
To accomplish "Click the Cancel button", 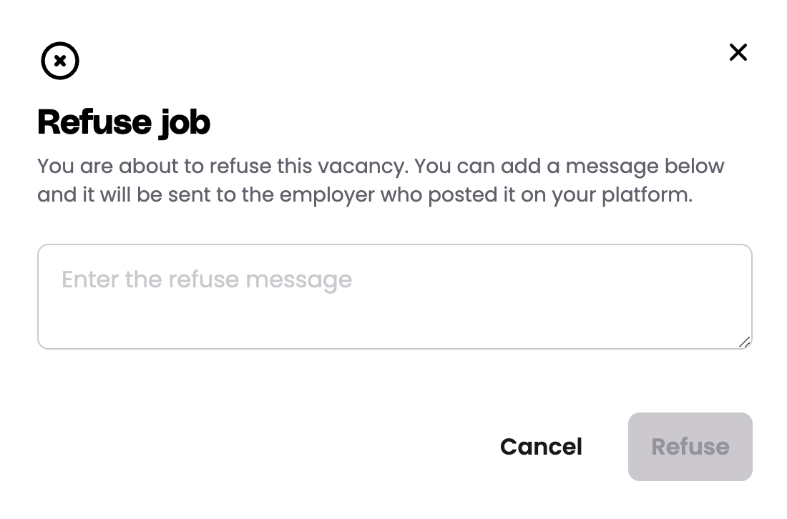I will click(541, 447).
